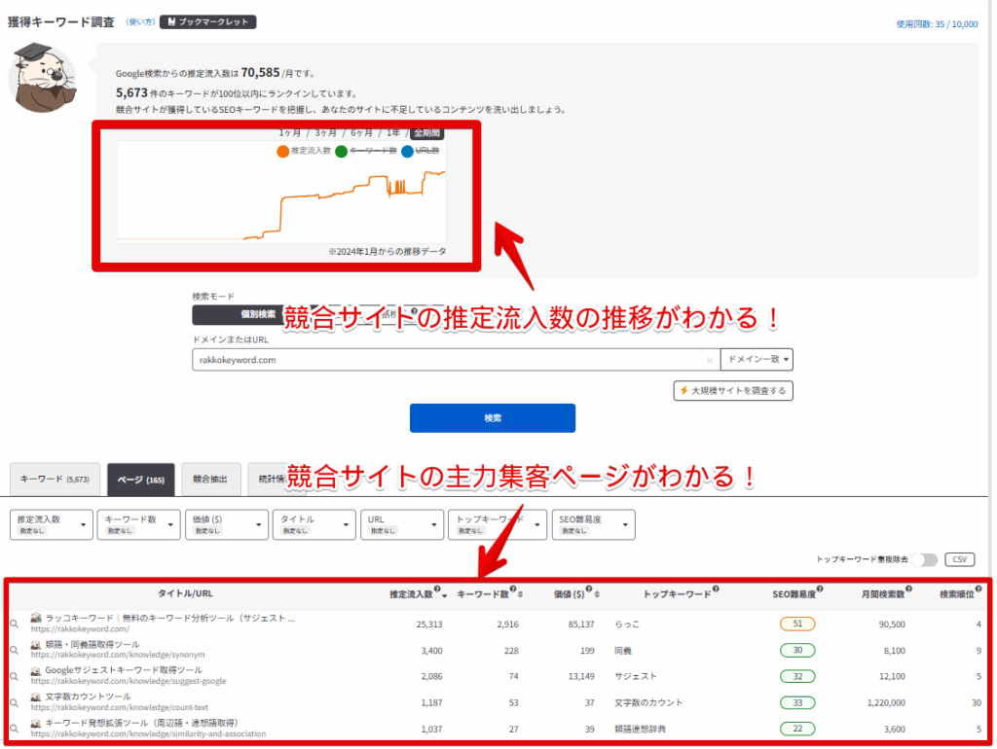The image size is (997, 749).
Task: Click the domain or URL input field
Action: tap(448, 360)
